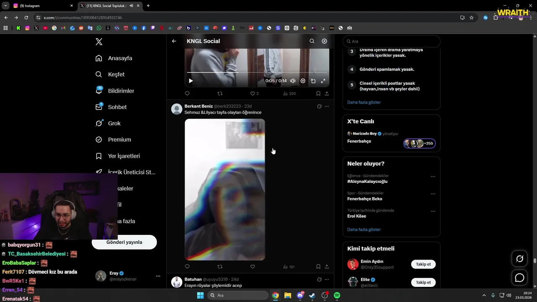
Task: Open KNGL Social community settings gear
Action: pos(324,41)
